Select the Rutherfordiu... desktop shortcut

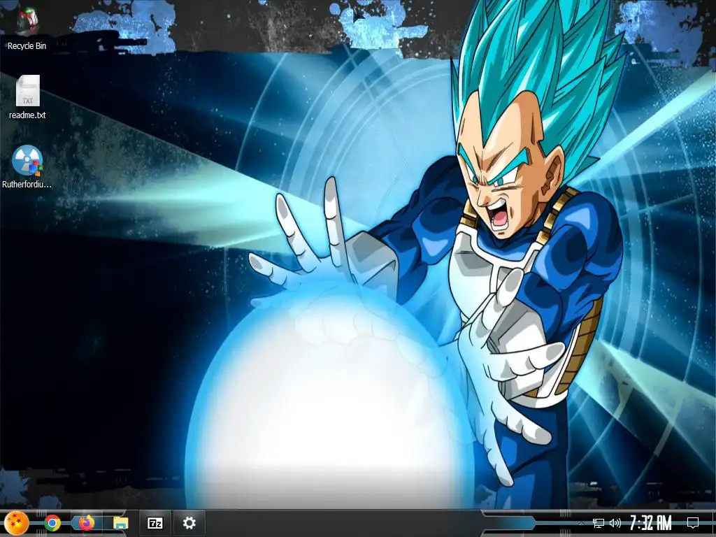tap(27, 160)
